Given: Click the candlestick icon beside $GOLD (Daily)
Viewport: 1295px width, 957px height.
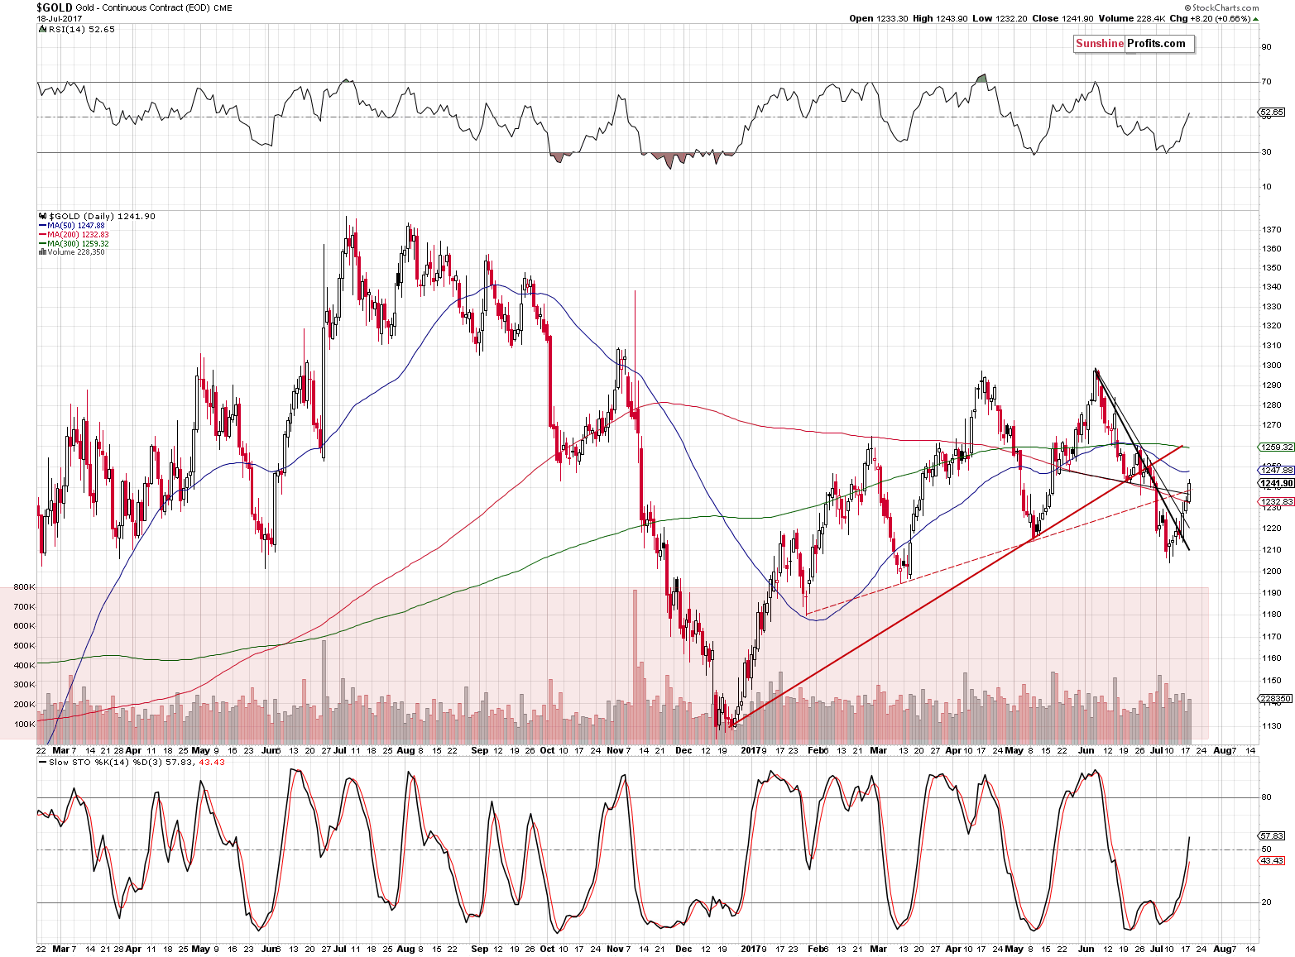Looking at the screenshot, I should [x=43, y=216].
